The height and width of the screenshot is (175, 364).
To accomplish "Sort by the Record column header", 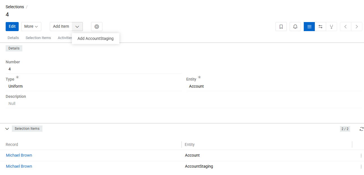I will click(12, 144).
